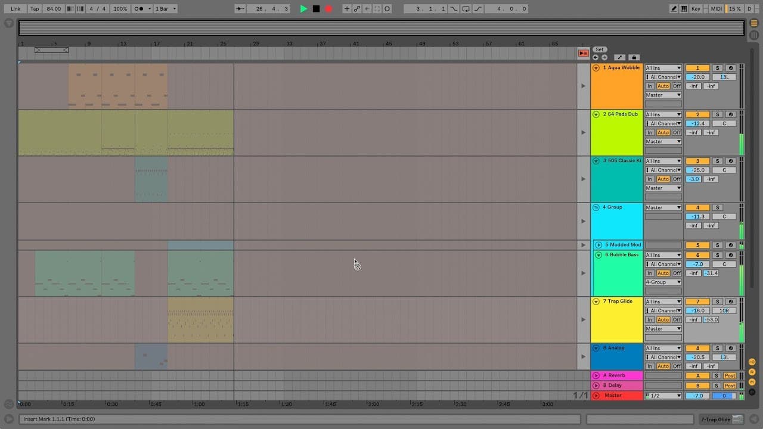Switch to Session view selector icon
The image size is (763, 429).
pos(754,35)
